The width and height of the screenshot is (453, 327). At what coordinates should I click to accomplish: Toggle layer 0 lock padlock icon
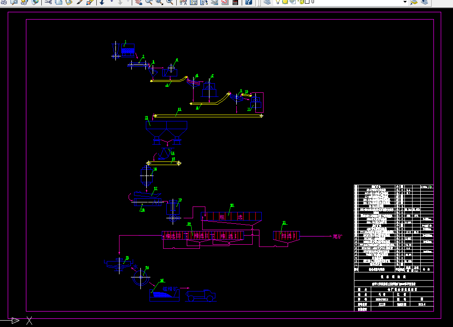pos(302,2)
